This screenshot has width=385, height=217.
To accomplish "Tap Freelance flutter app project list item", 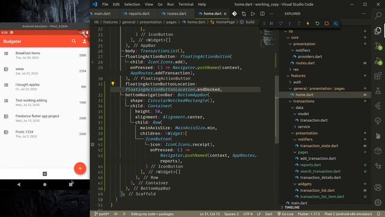I will (45, 118).
